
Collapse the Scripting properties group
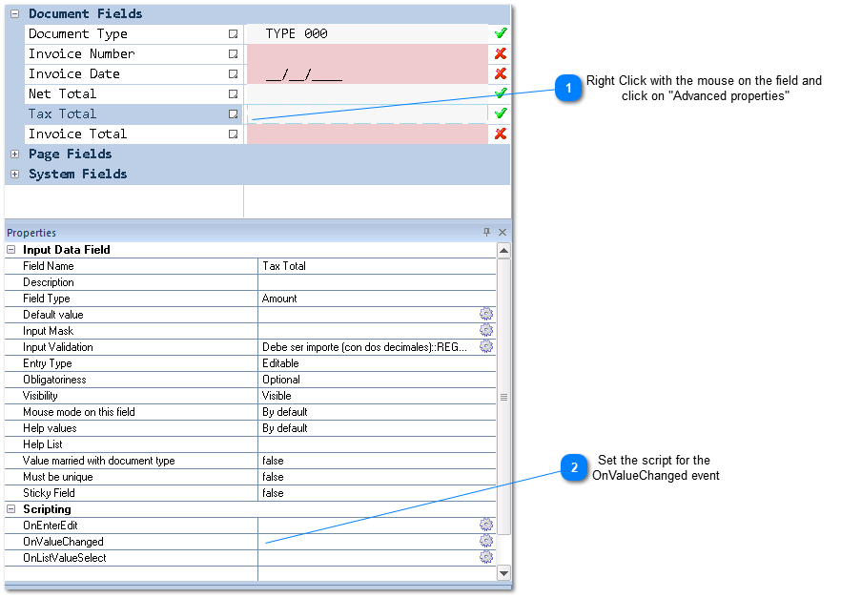[10, 508]
